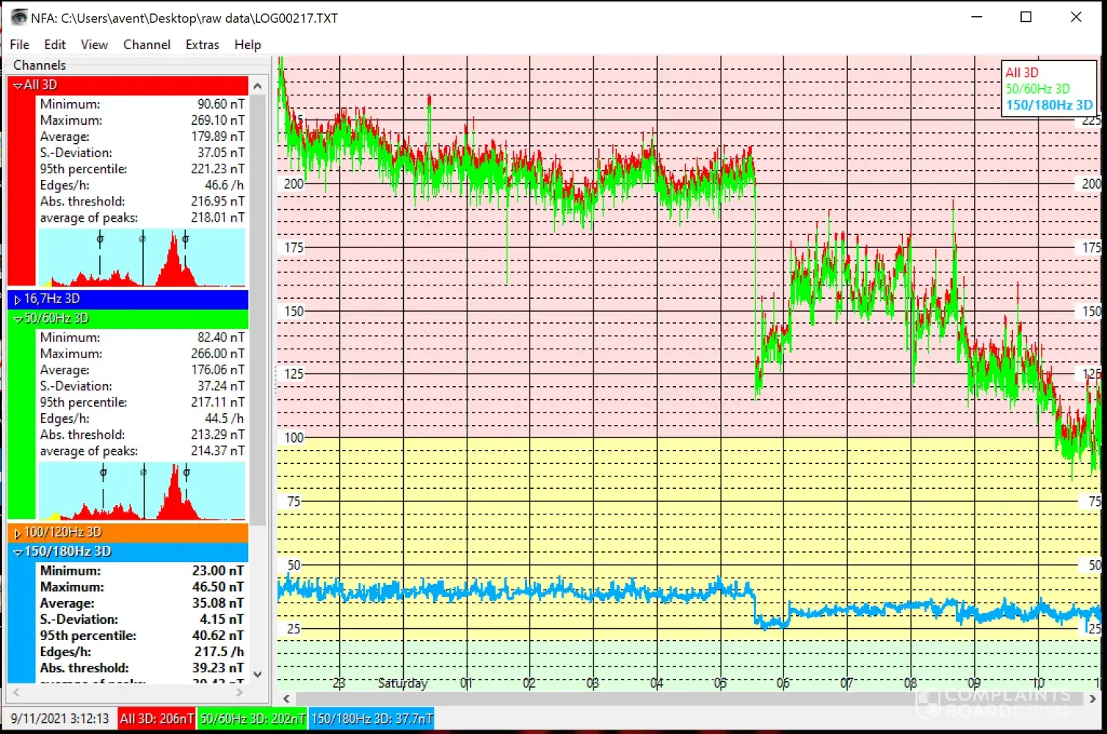This screenshot has width=1107, height=734.
Task: Click the chart's right scroll arrow
Action: click(1093, 699)
